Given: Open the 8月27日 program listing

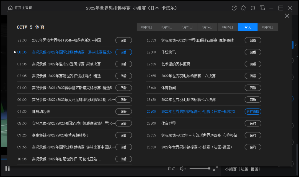Looking at the screenshot, I should (268, 27).
